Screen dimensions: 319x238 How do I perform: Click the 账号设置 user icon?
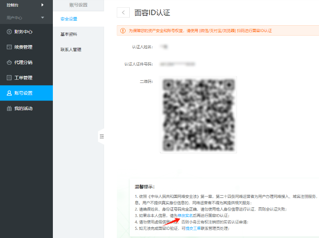pyautogui.click(x=9, y=93)
